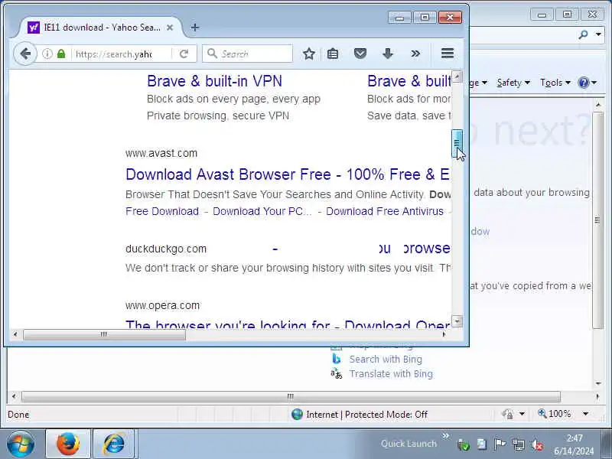Expand the Quick Launch chevron on taskbar
Viewport: 612px width, 459px height.
[x=446, y=435]
